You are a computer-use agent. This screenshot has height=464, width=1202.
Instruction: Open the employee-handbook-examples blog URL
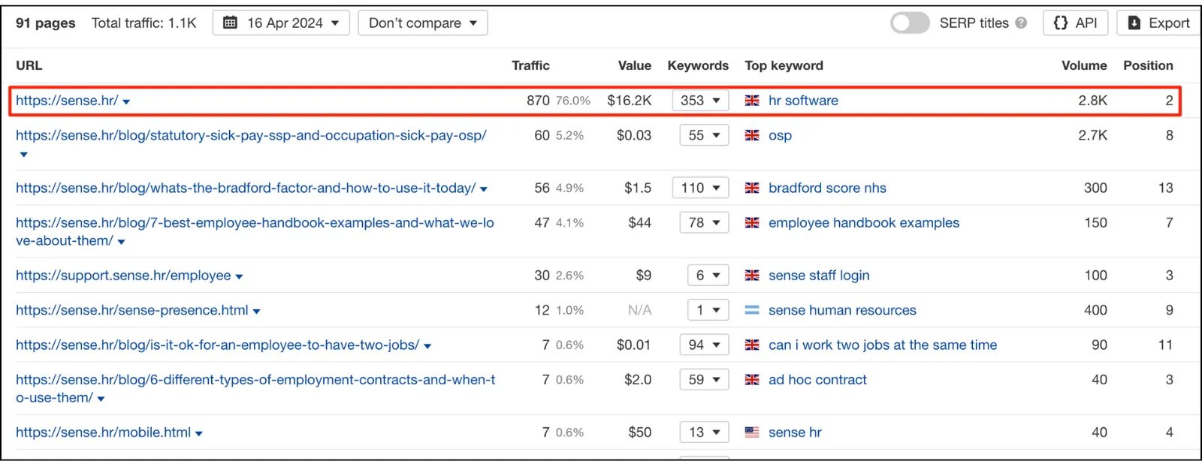point(255,232)
